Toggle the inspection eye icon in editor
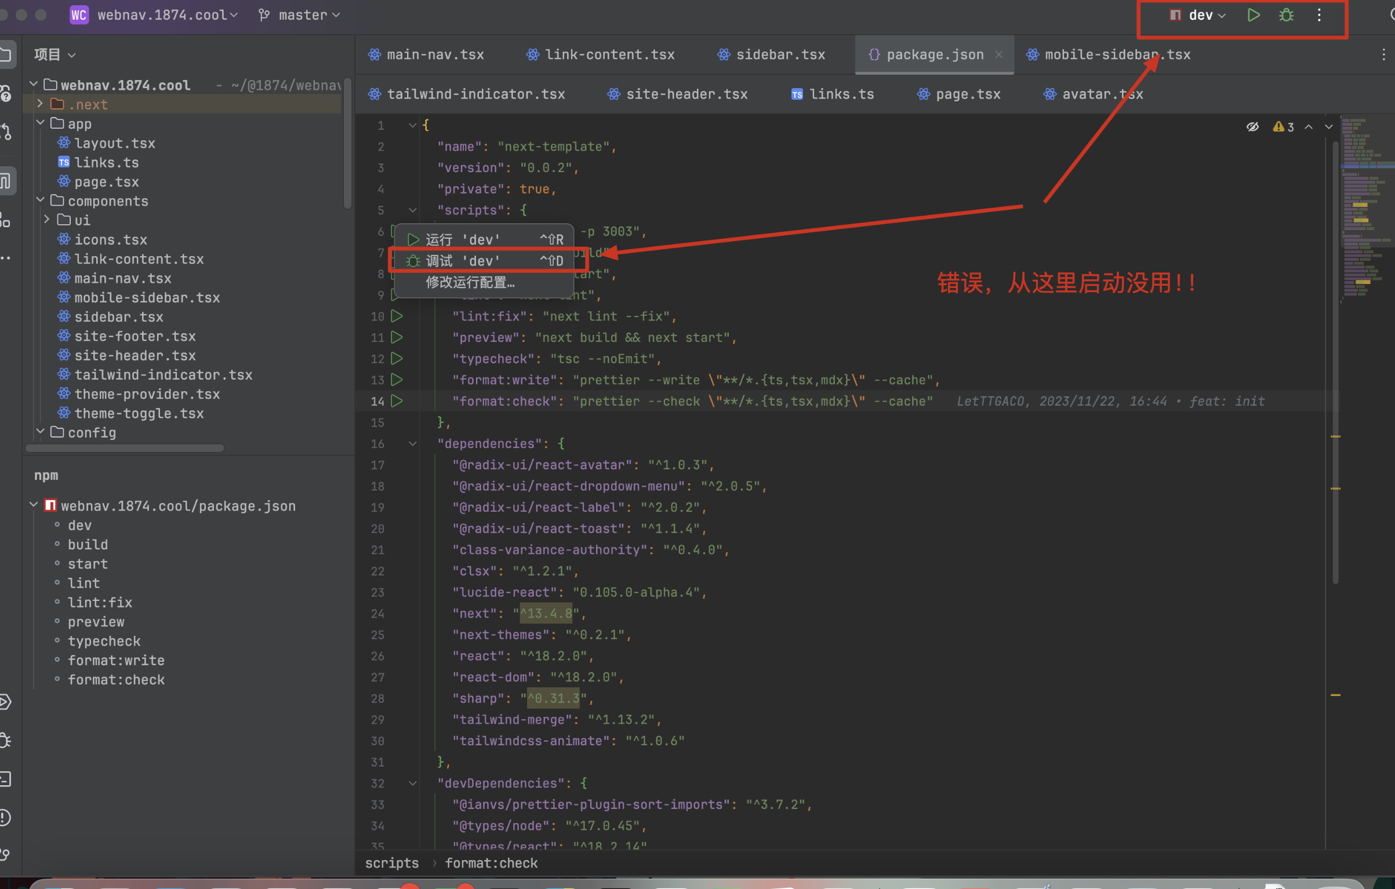The width and height of the screenshot is (1395, 889). [1252, 127]
